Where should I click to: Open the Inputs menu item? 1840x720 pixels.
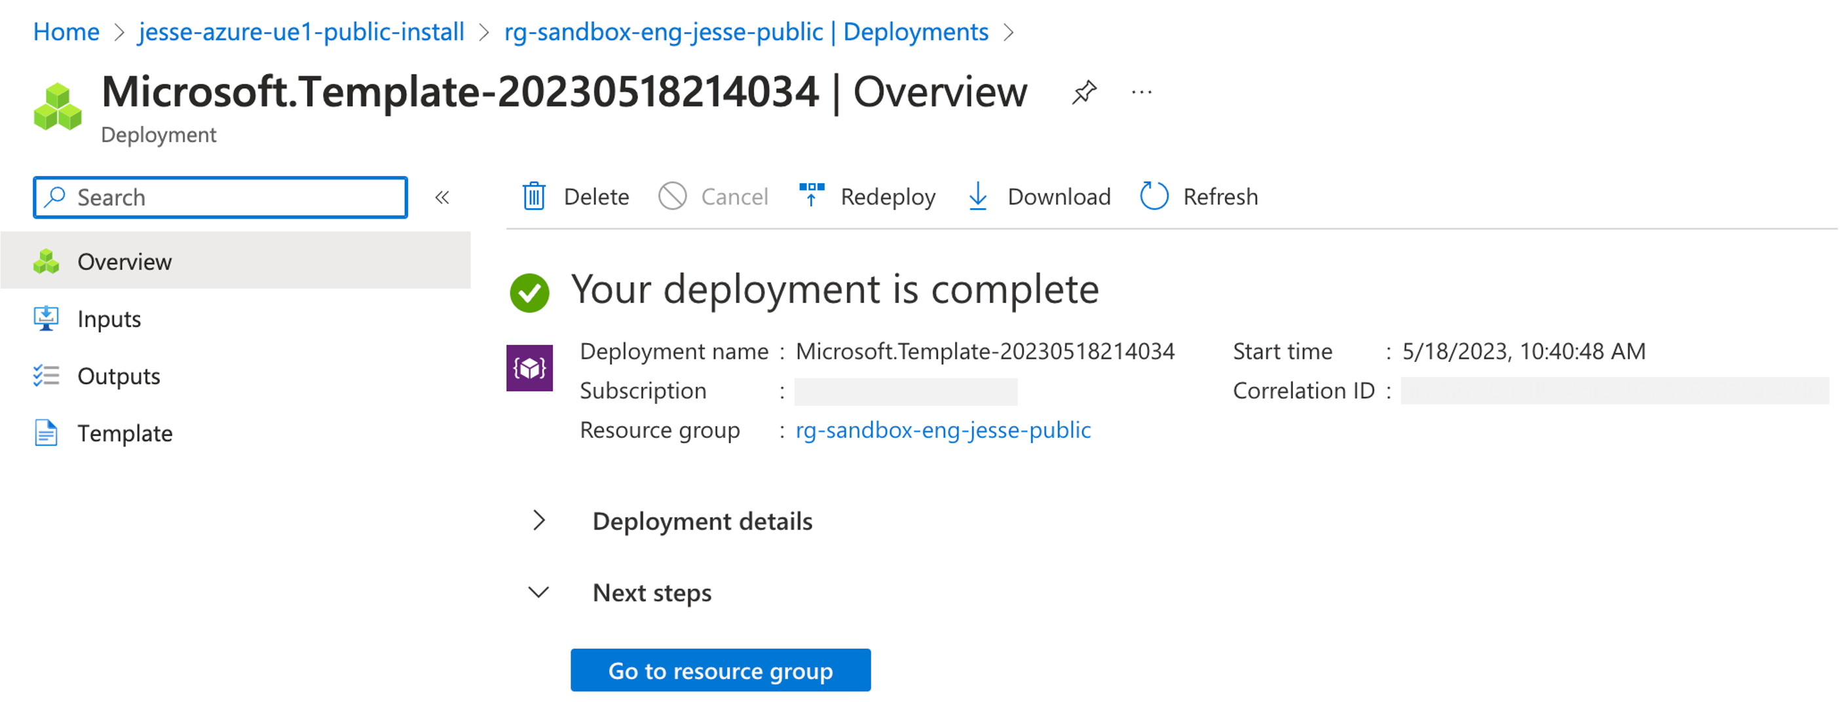click(236, 318)
